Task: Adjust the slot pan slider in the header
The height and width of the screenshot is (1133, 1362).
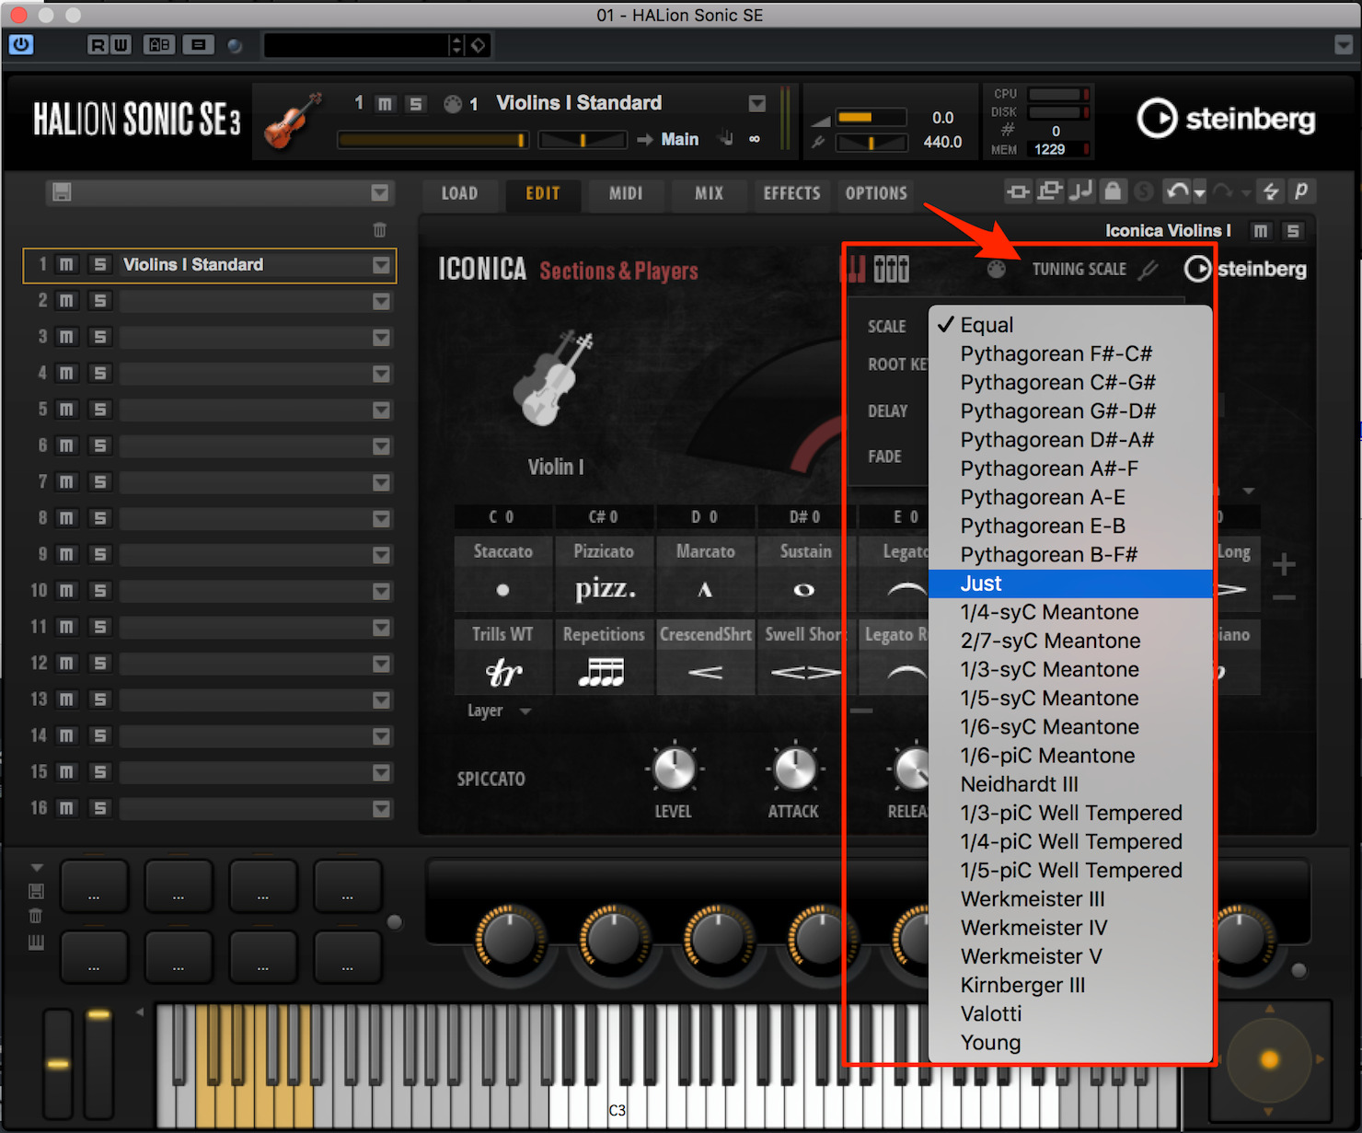Action: (x=582, y=140)
